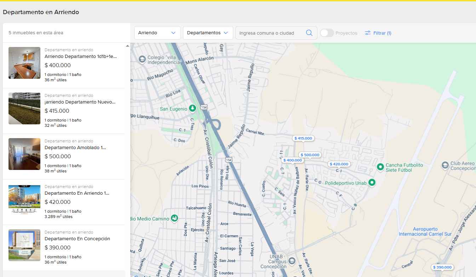Click the Talcahuano street label
The width and height of the screenshot is (476, 277).
(196, 208)
